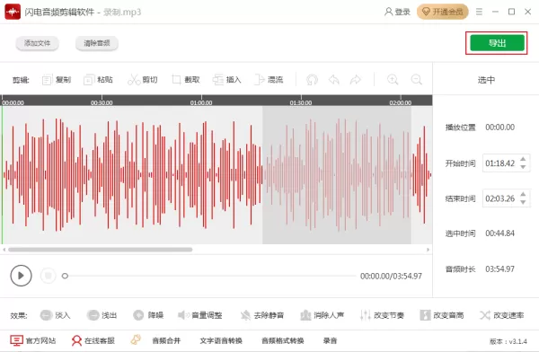539x352 pixels.
Task: Click the playback progress slider handle
Action: (x=65, y=276)
